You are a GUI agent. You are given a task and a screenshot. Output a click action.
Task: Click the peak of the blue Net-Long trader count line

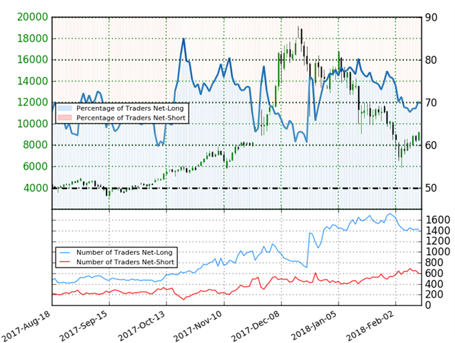(x=389, y=214)
